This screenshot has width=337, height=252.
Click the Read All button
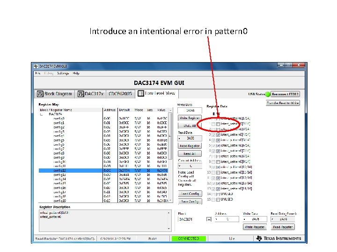coord(190,154)
